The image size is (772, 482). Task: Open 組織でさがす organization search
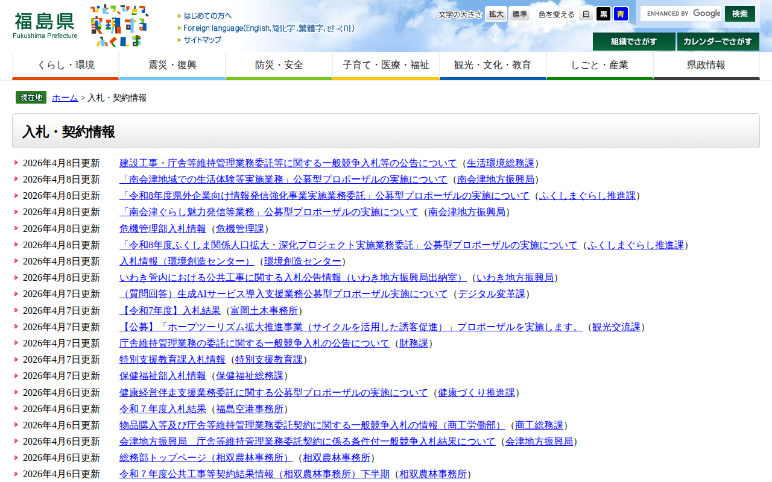coord(634,42)
